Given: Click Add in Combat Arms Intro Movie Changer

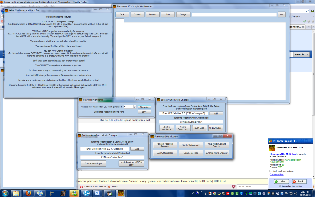Looking at the screenshot, I should [x=137, y=149].
